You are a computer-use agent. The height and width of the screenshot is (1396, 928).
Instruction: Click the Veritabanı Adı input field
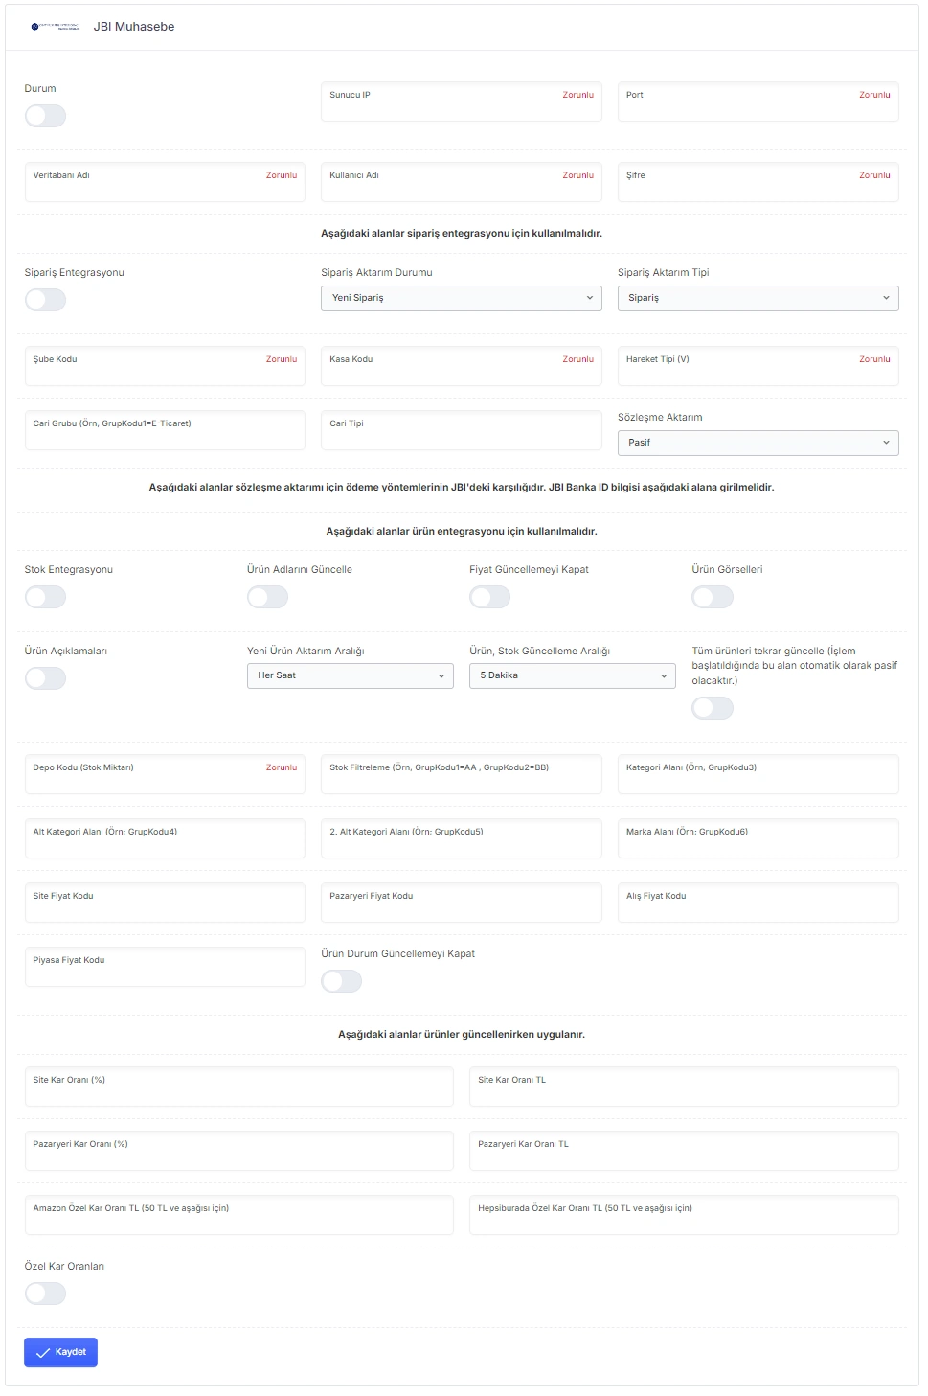[165, 182]
